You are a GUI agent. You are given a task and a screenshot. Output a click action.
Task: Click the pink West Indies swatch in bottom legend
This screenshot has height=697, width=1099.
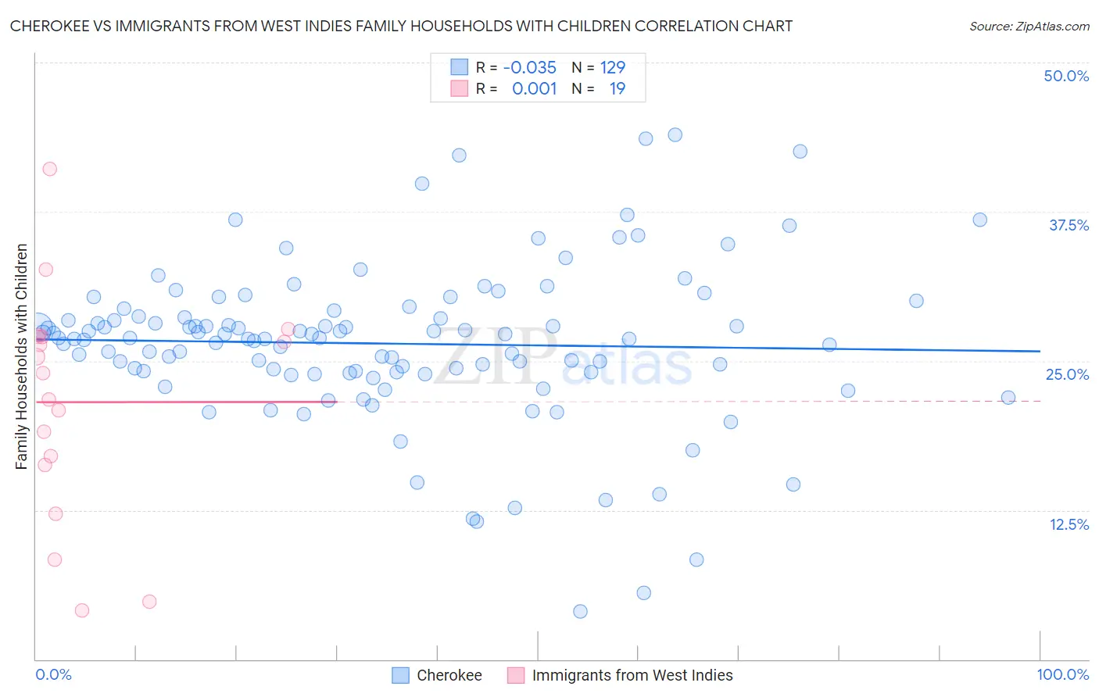[x=516, y=675]
